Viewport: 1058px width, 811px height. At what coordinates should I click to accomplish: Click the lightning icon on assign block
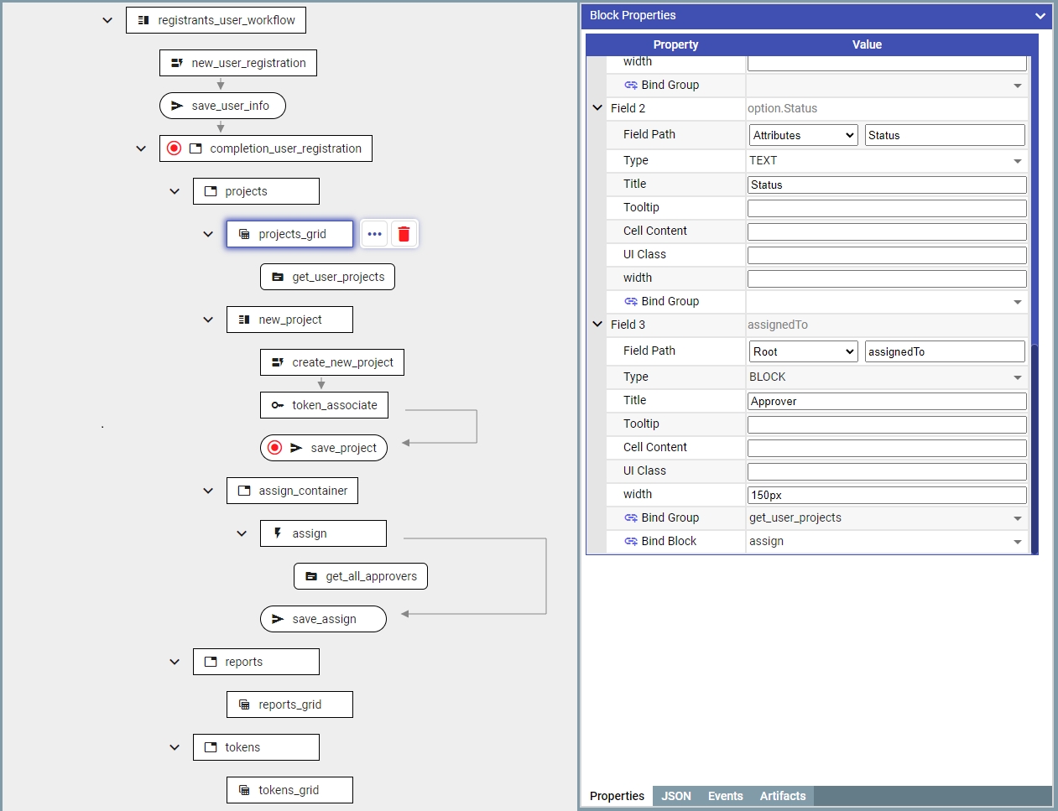click(x=278, y=533)
